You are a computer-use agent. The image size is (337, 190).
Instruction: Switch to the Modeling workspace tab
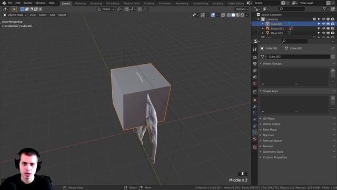click(80, 4)
